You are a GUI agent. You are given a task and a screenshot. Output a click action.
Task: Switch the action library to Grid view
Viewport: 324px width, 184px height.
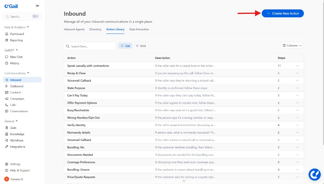140,46
